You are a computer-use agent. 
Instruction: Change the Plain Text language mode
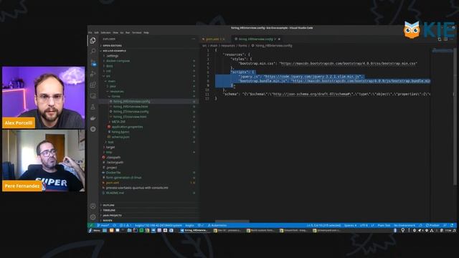pyautogui.click(x=384, y=226)
